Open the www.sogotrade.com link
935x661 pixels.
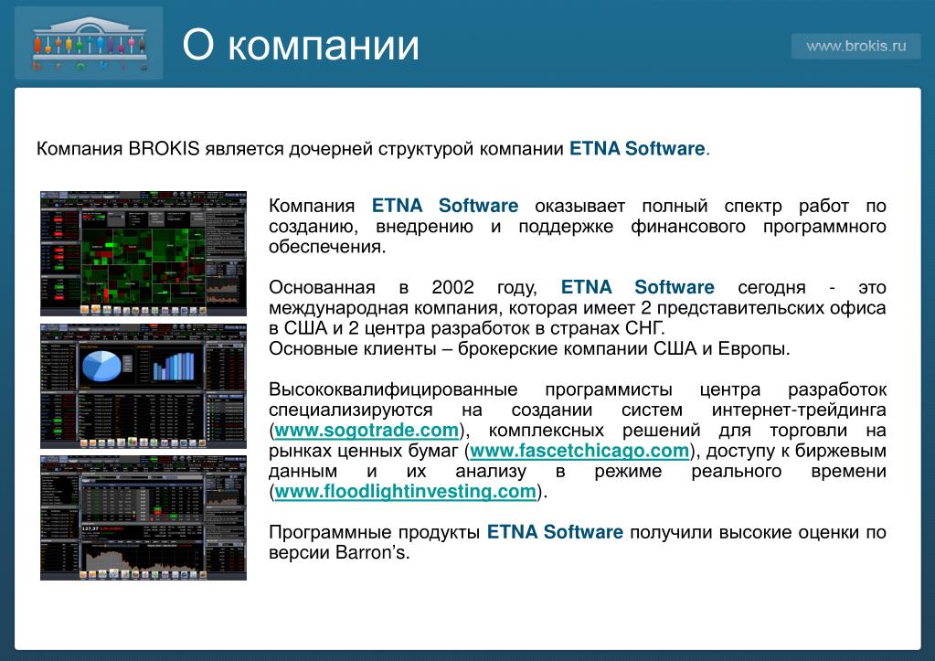click(x=367, y=430)
